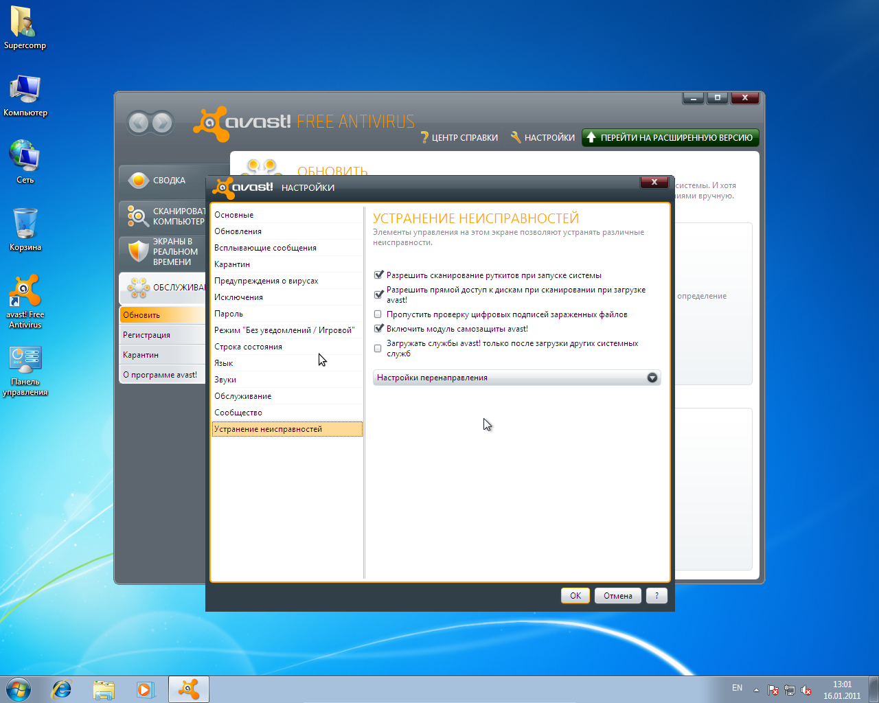Image resolution: width=879 pixels, height=703 pixels.
Task: Open Обслуживание category in settings list
Action: 287,396
